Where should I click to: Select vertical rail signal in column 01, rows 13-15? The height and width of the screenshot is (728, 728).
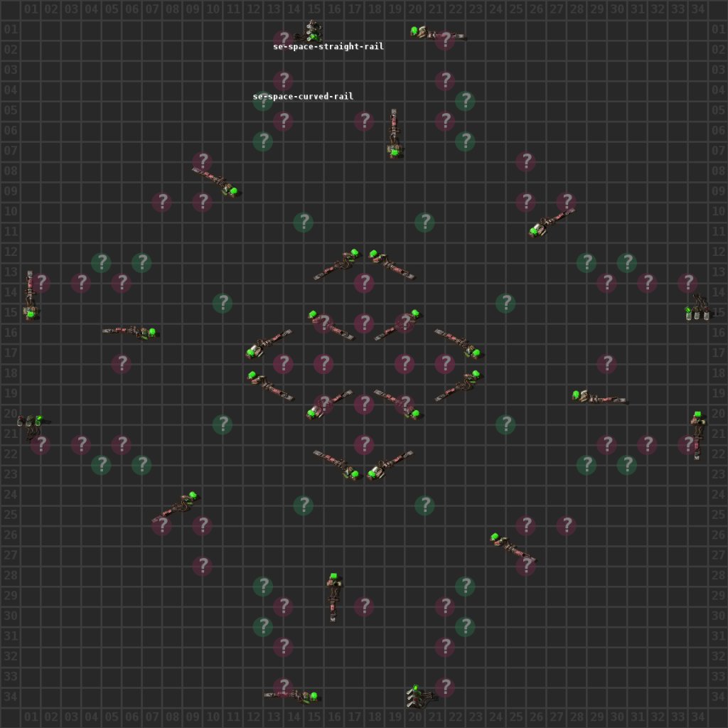coord(31,295)
